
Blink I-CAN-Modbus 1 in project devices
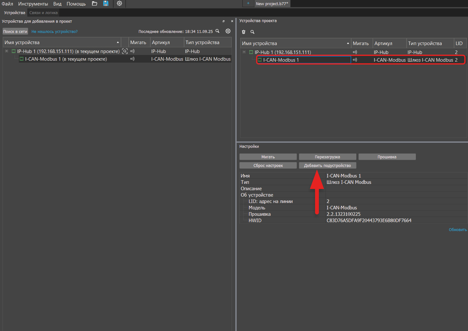click(x=355, y=60)
